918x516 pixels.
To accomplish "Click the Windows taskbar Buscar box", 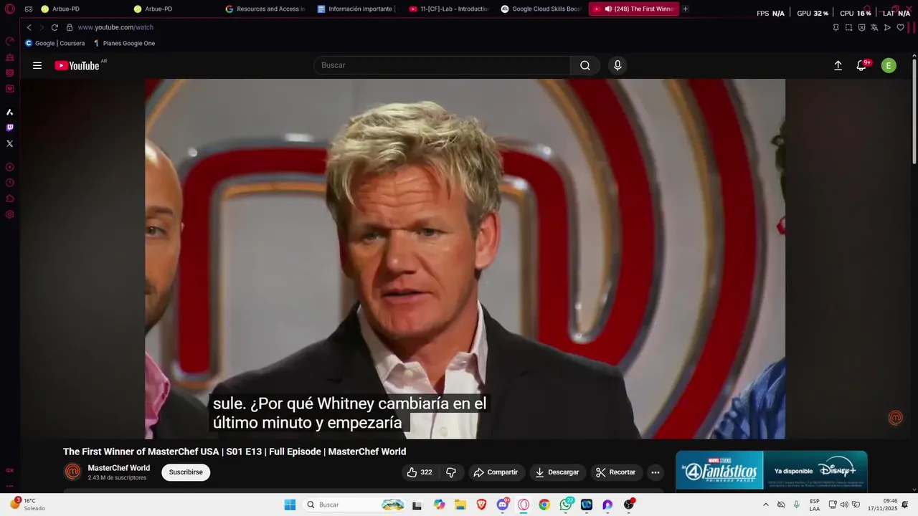I will pyautogui.click(x=355, y=505).
